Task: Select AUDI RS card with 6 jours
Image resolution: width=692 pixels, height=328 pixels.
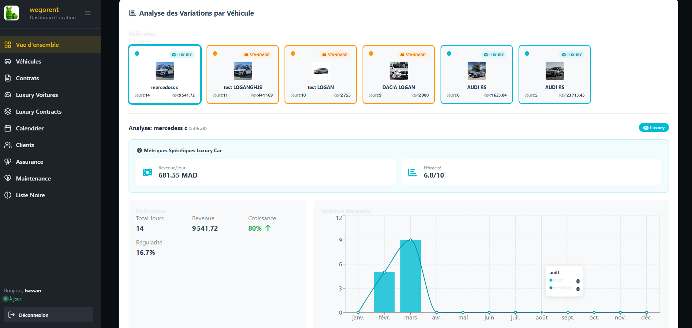Action: (x=477, y=75)
